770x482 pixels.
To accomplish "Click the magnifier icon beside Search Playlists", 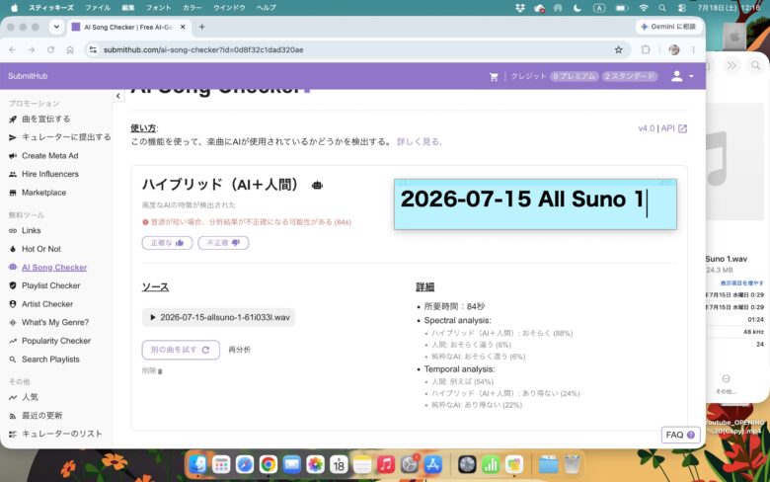I will [13, 360].
